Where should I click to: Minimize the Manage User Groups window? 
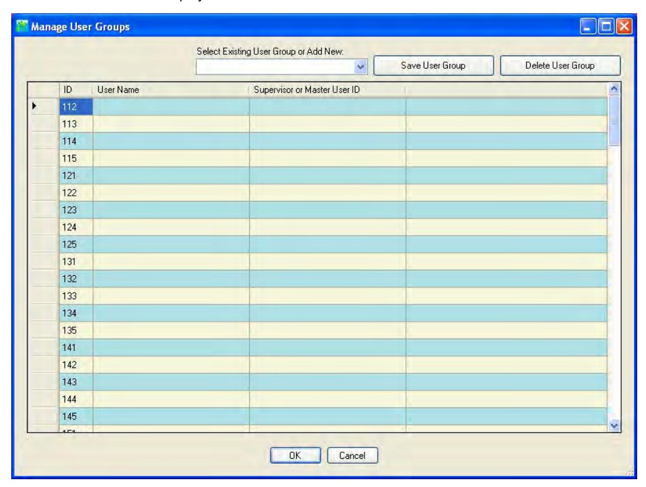[x=587, y=26]
